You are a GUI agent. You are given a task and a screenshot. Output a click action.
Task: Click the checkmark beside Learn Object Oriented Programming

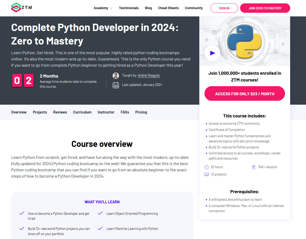[x=100, y=213]
